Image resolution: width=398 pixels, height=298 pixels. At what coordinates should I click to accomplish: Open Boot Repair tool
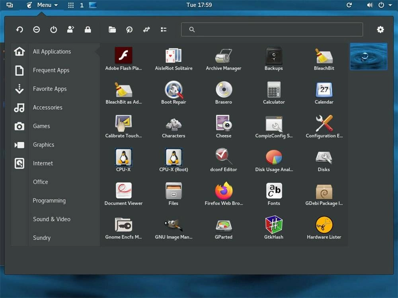[174, 93]
